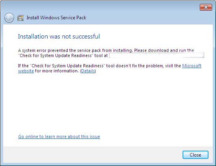The image size is (216, 166).
Task: Click the Windows Service Pack installer icon
Action: 21,18
